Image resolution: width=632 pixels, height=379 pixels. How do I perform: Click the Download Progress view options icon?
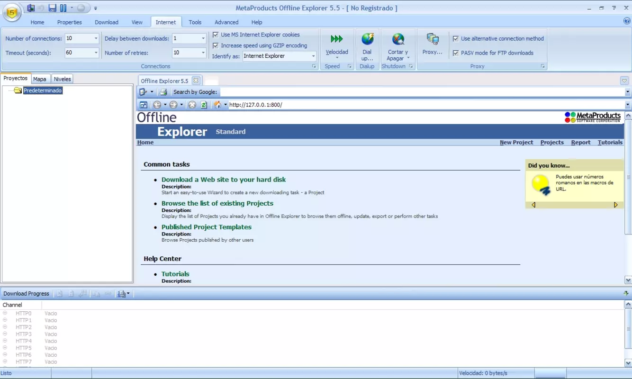(x=121, y=294)
